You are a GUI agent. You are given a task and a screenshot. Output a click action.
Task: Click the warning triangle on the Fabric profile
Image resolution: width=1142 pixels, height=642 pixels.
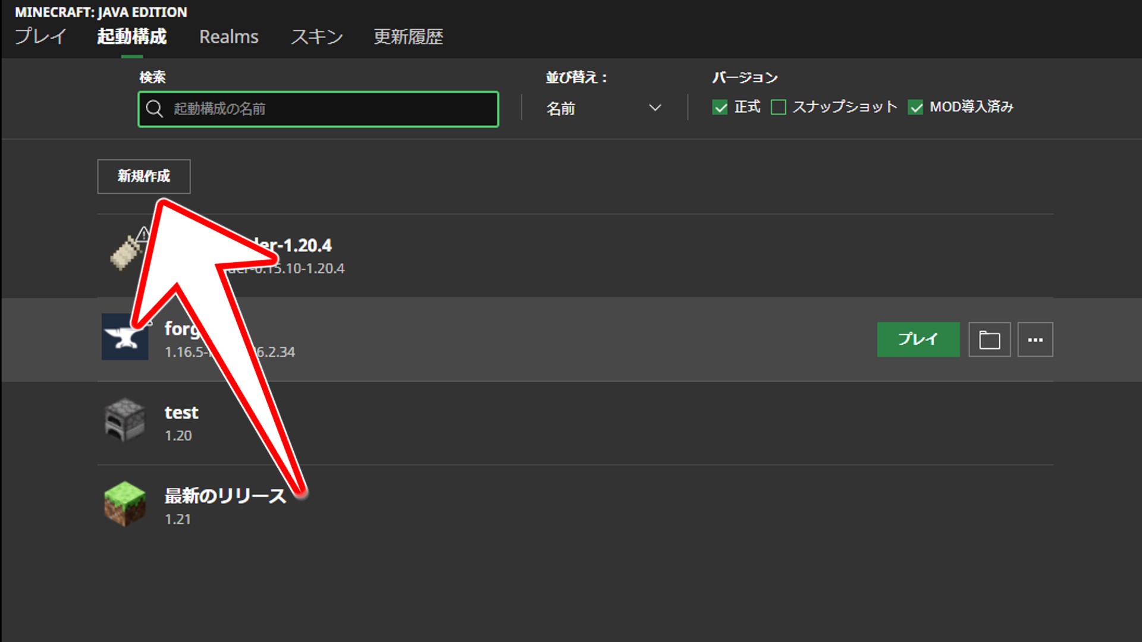tap(142, 234)
